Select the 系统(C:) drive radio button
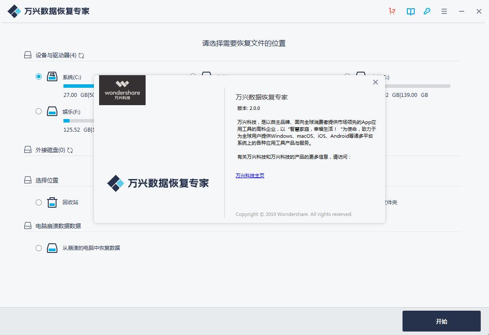 [x=39, y=76]
